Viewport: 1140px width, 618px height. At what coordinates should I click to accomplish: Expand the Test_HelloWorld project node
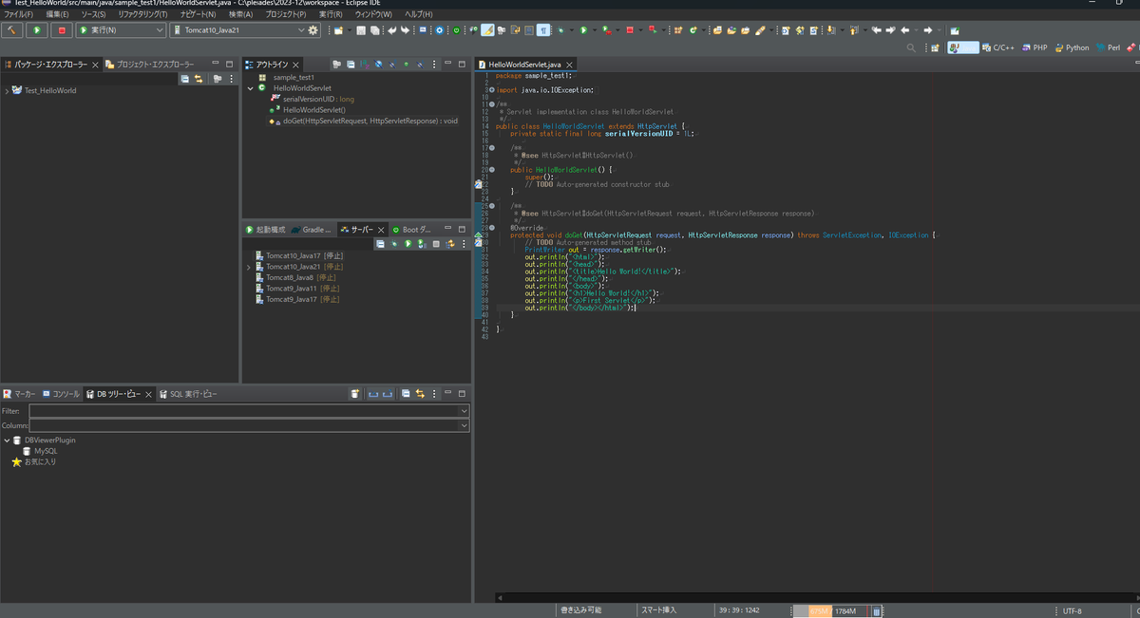[x=7, y=91]
